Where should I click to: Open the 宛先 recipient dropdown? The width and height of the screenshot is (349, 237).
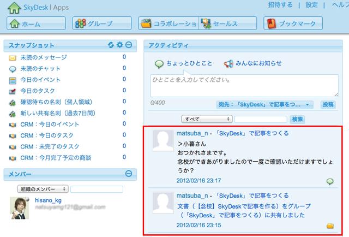click(x=265, y=104)
